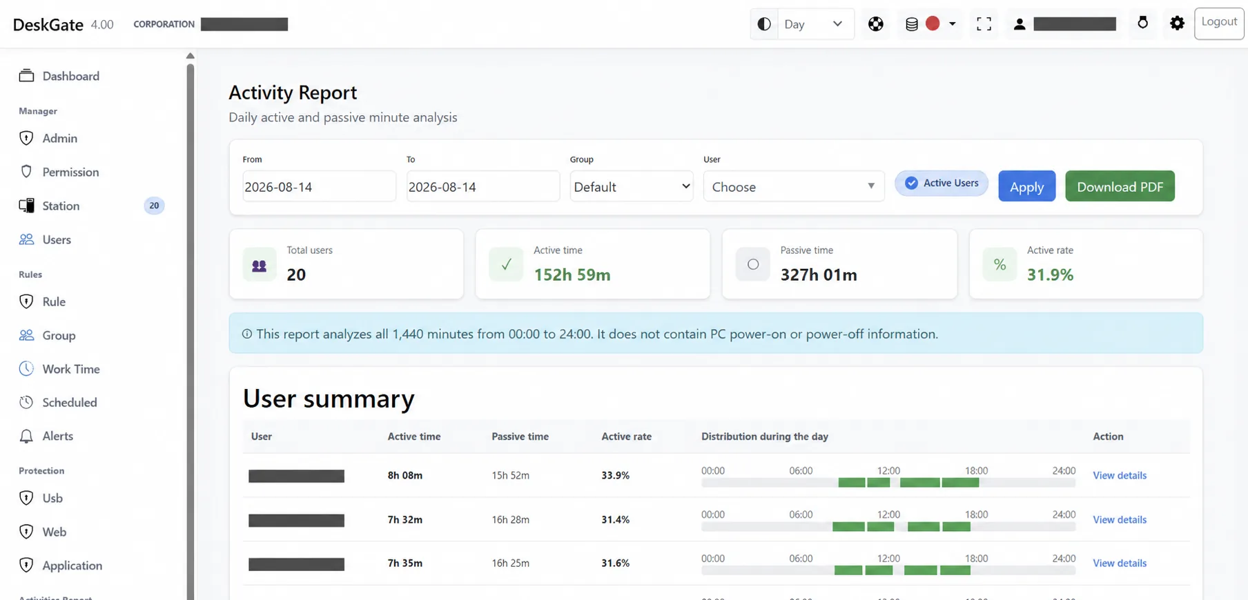The image size is (1248, 600).
Task: Click the red status indicator dot
Action: pyautogui.click(x=933, y=23)
